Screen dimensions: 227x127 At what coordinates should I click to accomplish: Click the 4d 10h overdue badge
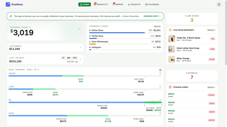[x=211, y=120]
